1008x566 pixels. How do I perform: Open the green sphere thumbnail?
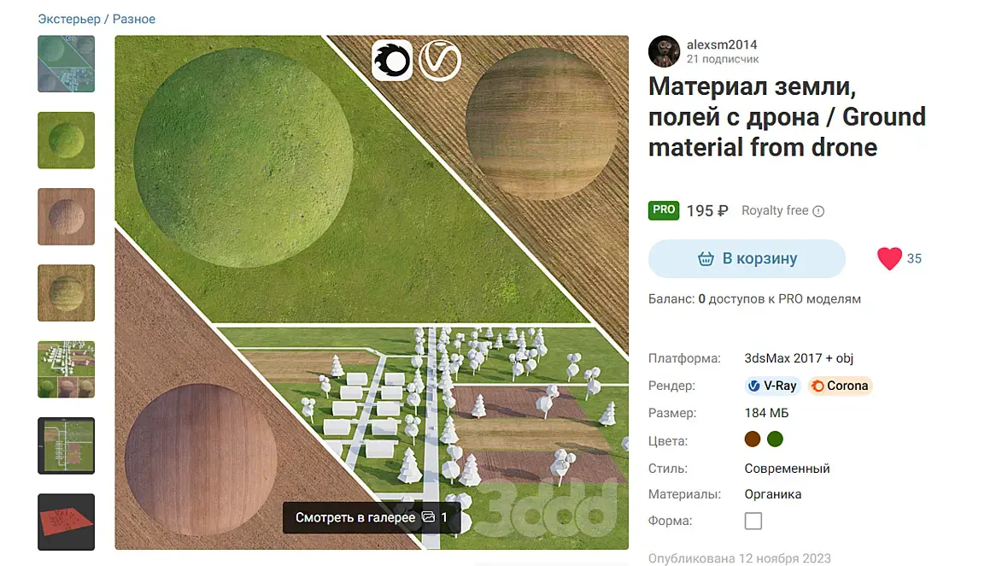coord(67,140)
